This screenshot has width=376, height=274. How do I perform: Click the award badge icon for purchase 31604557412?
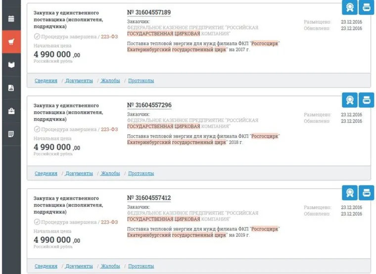(x=349, y=192)
